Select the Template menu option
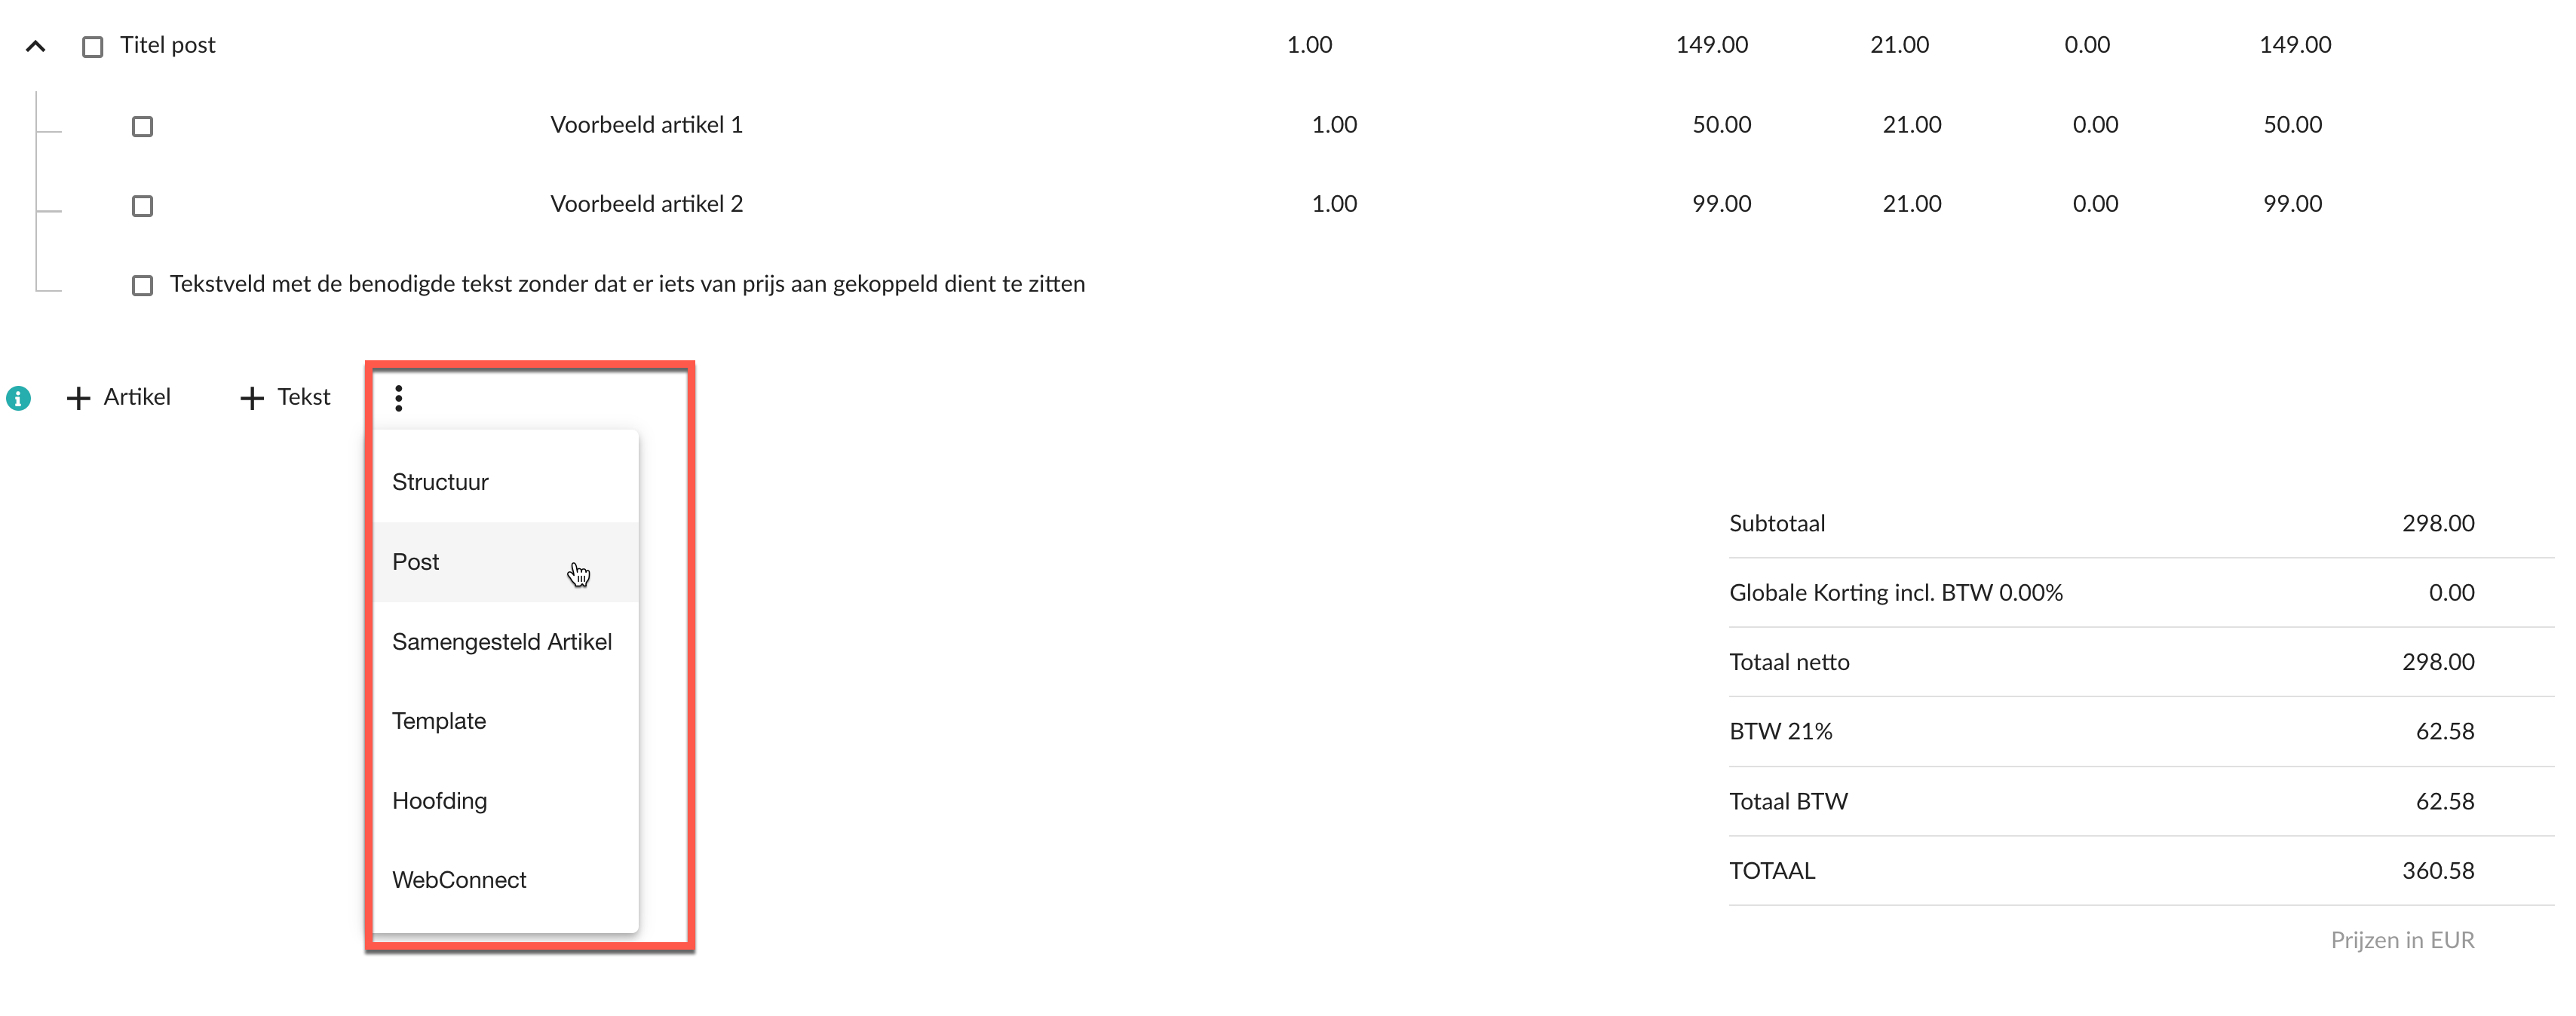Viewport: 2576px width, 1016px height. click(506, 721)
